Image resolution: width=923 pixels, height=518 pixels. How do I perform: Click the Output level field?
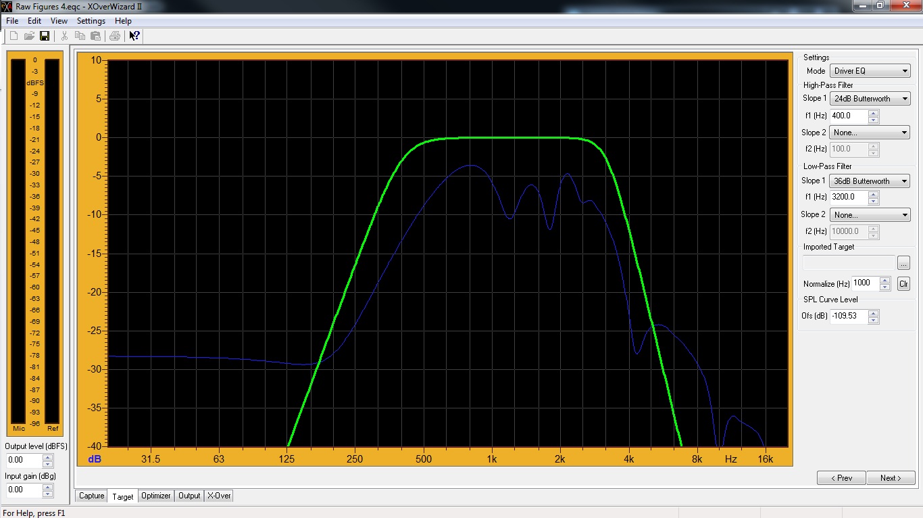24,460
